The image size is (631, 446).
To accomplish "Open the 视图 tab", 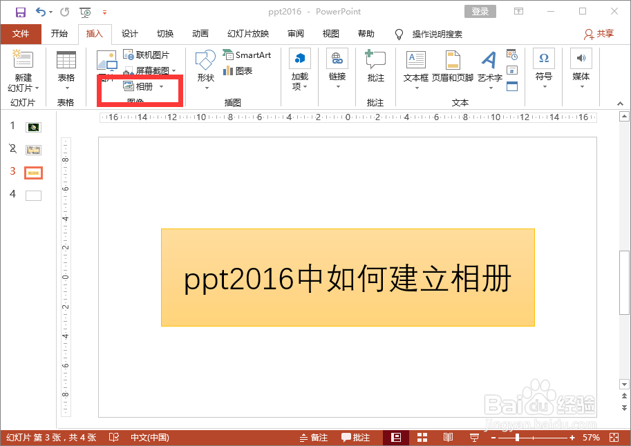I will (331, 34).
